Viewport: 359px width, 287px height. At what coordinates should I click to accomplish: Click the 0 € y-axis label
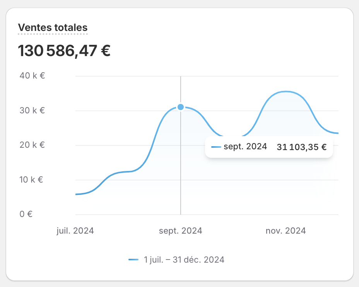click(x=26, y=214)
